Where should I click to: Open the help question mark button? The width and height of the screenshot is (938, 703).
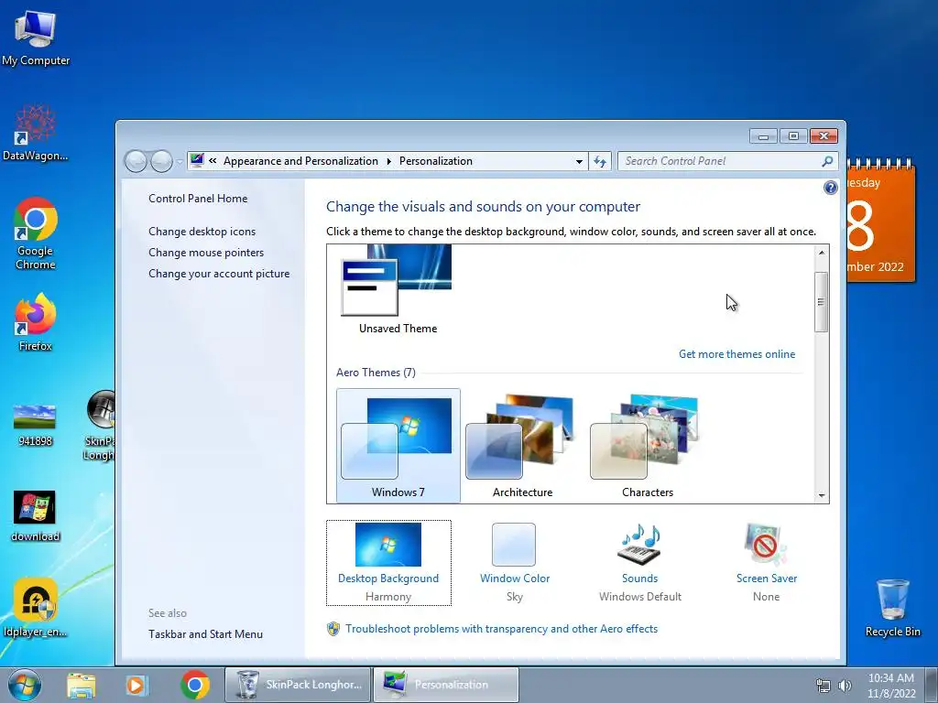tap(830, 188)
